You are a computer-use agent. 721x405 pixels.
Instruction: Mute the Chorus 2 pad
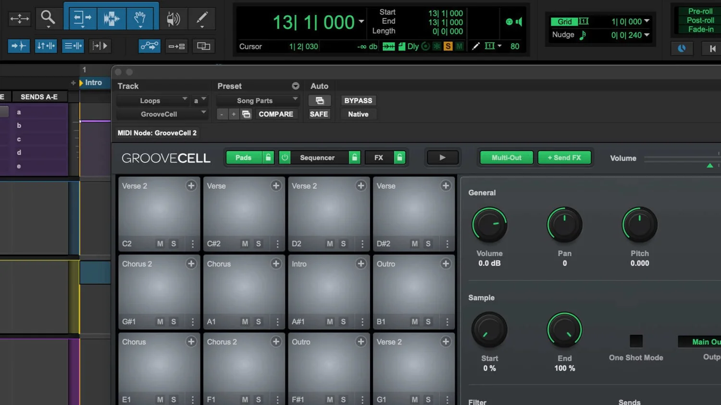coord(159,322)
